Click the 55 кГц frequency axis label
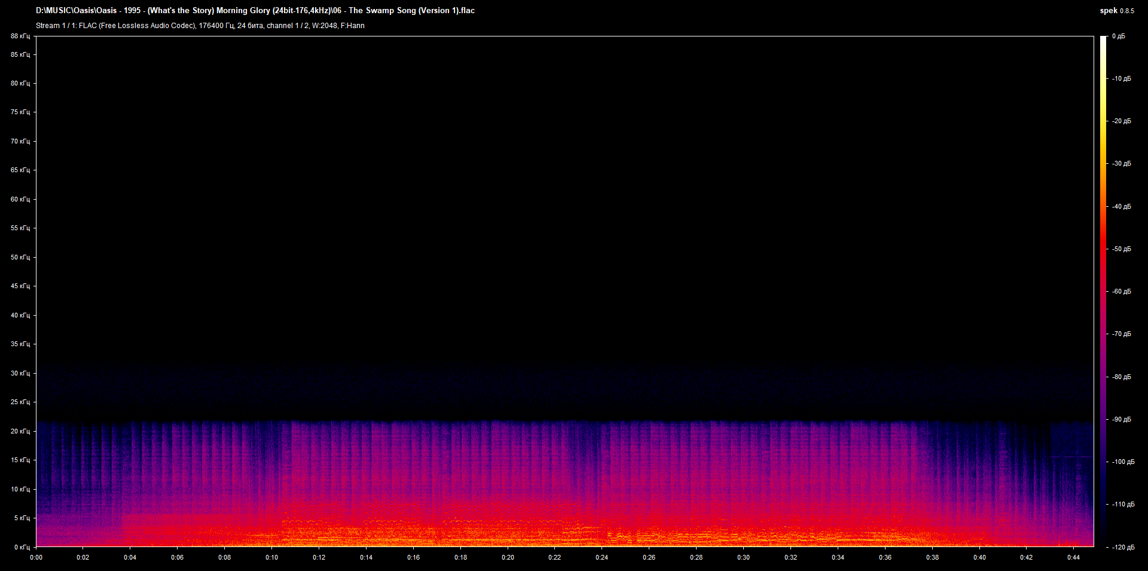Screen dimensions: 1148x571 [20, 228]
